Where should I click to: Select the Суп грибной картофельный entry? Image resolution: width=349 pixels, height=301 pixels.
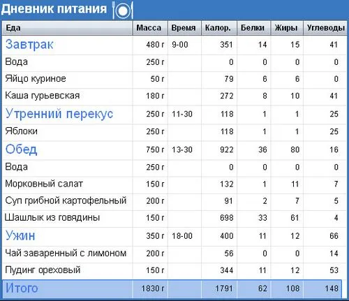pos(66,200)
